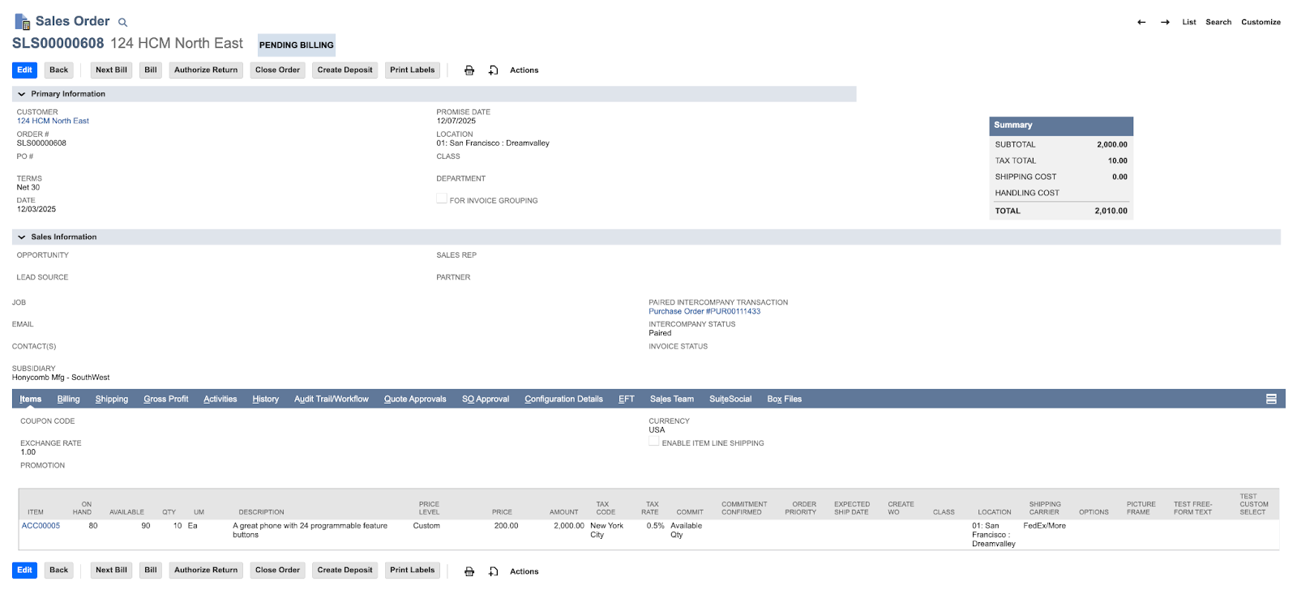
Task: Go to next record with right arrow
Action: pyautogui.click(x=1165, y=22)
